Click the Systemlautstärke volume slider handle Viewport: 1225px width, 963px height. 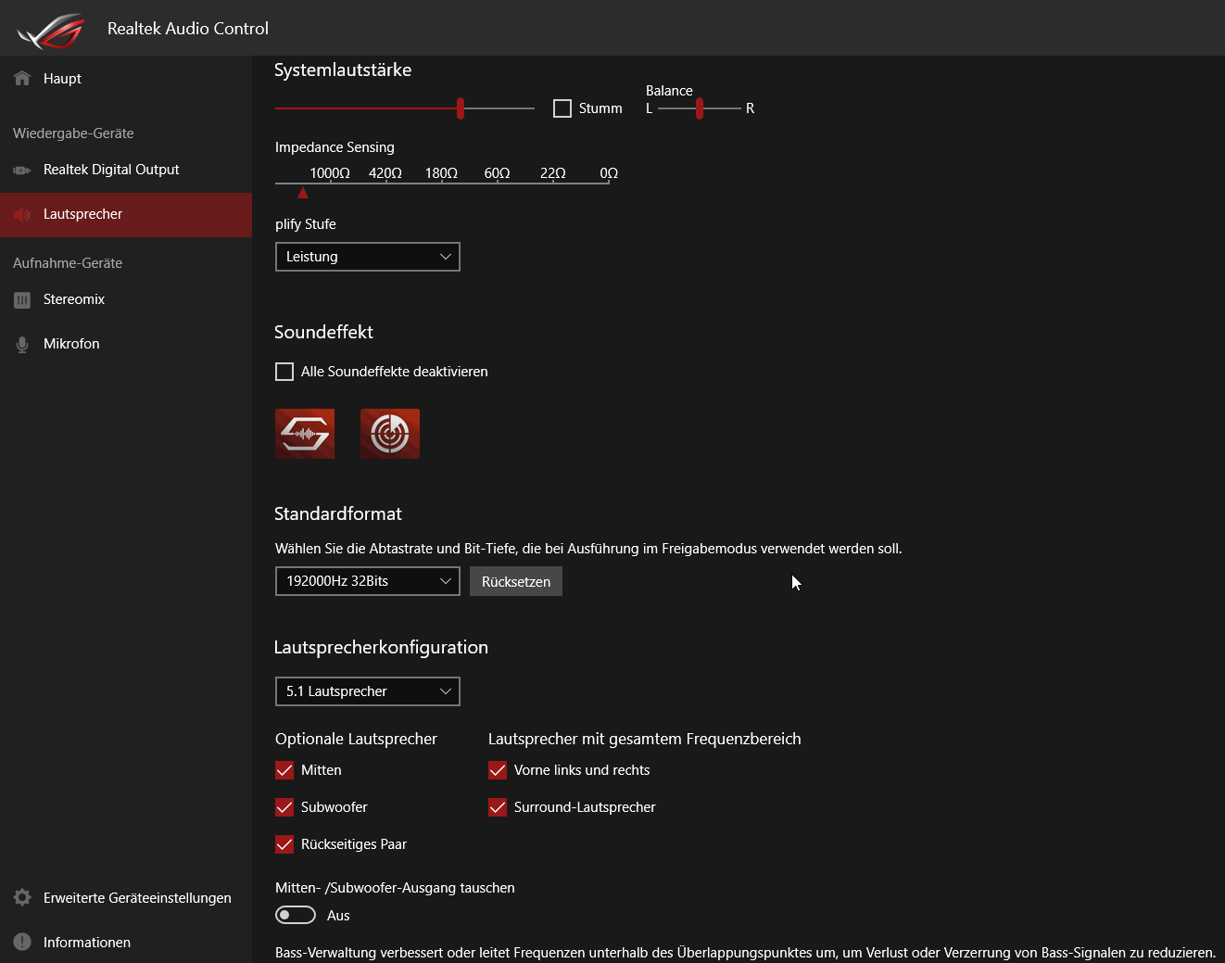tap(461, 108)
